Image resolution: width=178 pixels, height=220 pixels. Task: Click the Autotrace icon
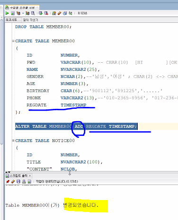click(x=27, y=13)
